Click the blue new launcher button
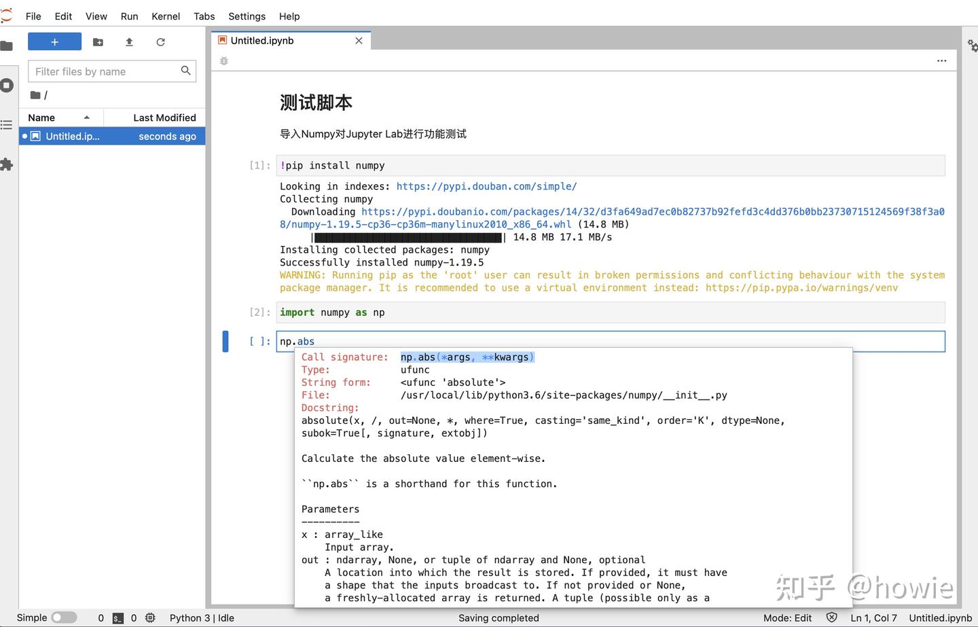978x627 pixels. pos(54,41)
